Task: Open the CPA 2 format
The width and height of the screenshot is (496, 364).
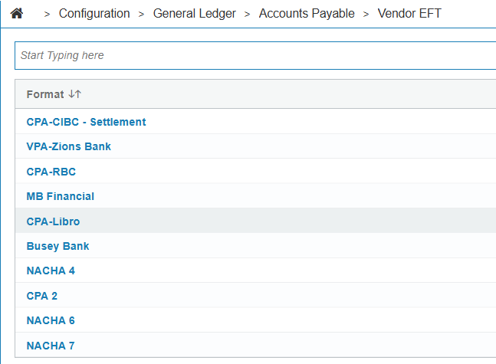Action: [x=42, y=296]
